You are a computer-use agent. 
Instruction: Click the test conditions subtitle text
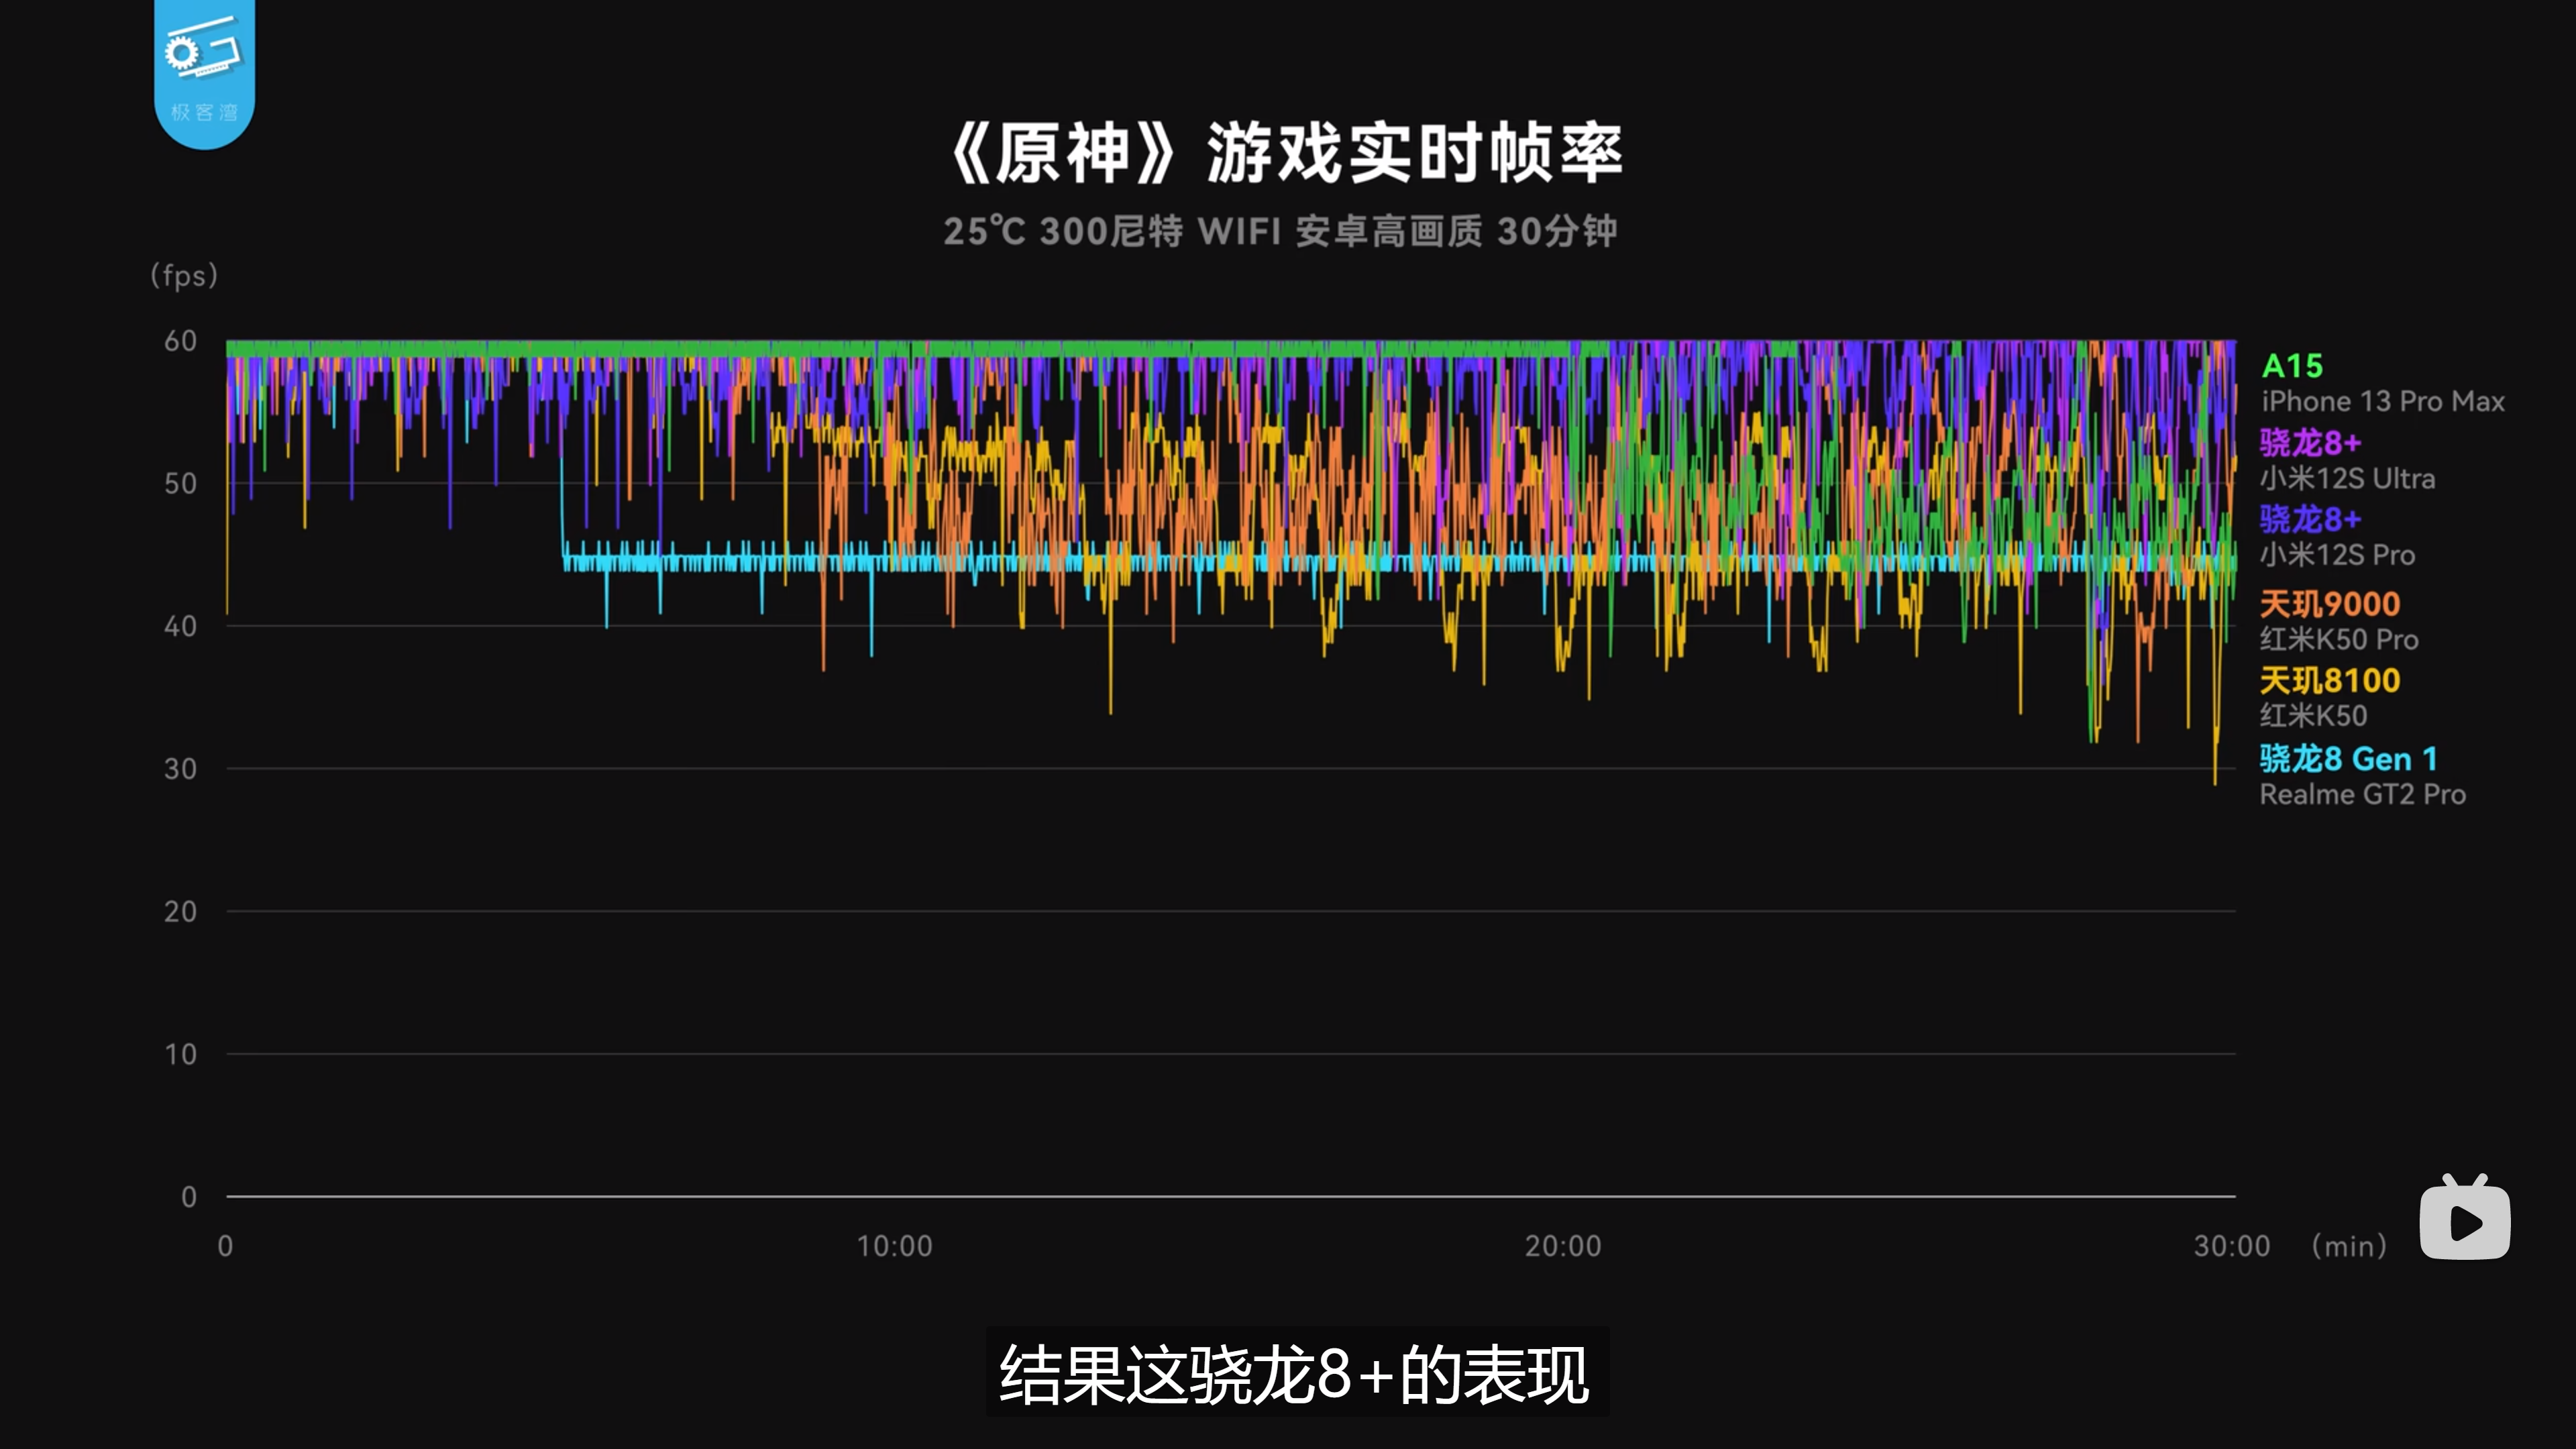tap(1280, 231)
